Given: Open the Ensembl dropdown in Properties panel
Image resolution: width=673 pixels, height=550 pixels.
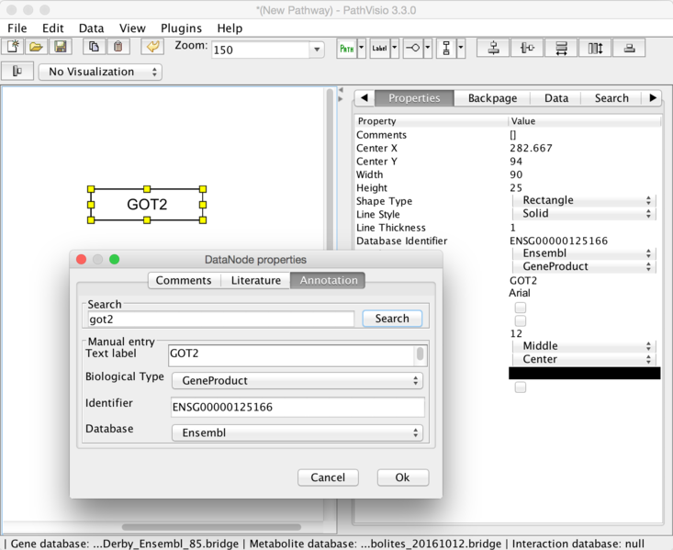Looking at the screenshot, I should click(x=584, y=253).
